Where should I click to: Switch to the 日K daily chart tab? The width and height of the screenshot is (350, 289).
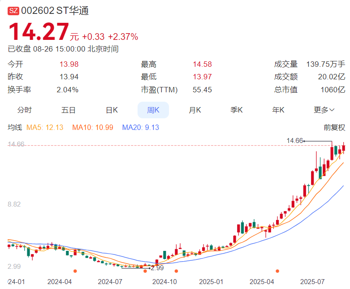(112, 110)
